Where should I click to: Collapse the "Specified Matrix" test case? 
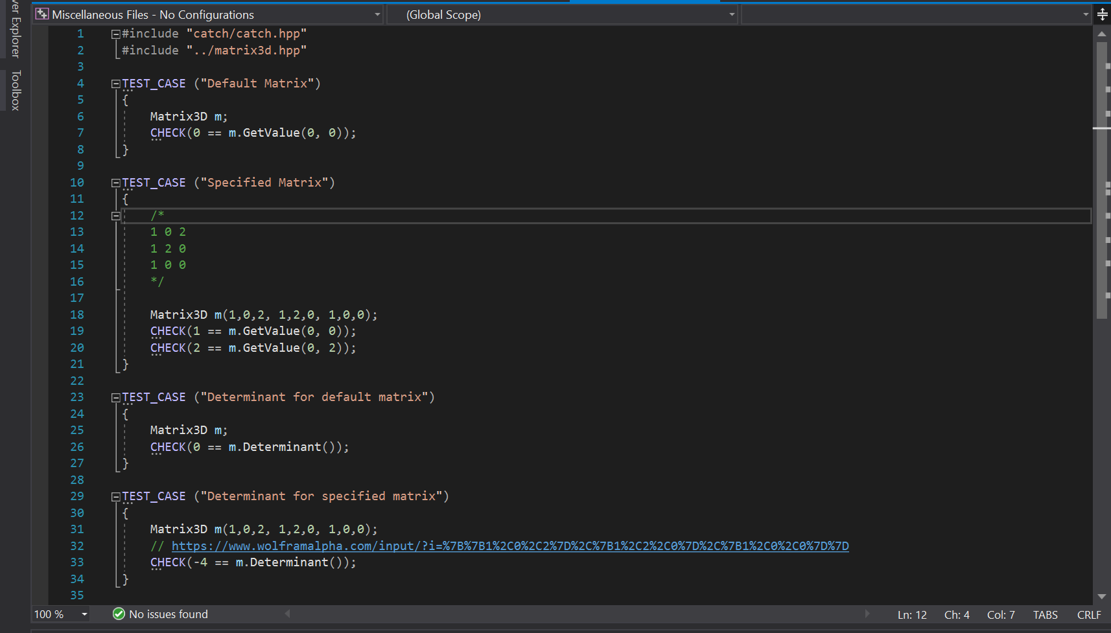click(x=115, y=183)
